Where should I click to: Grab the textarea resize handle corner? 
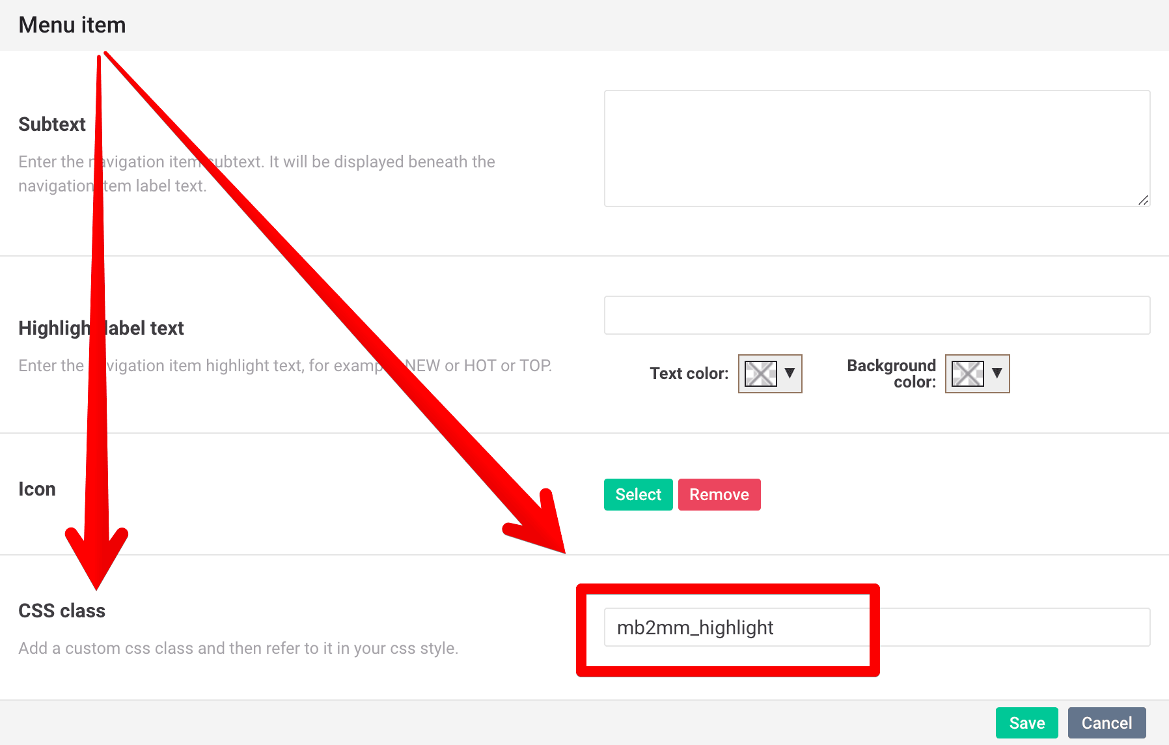[1144, 201]
